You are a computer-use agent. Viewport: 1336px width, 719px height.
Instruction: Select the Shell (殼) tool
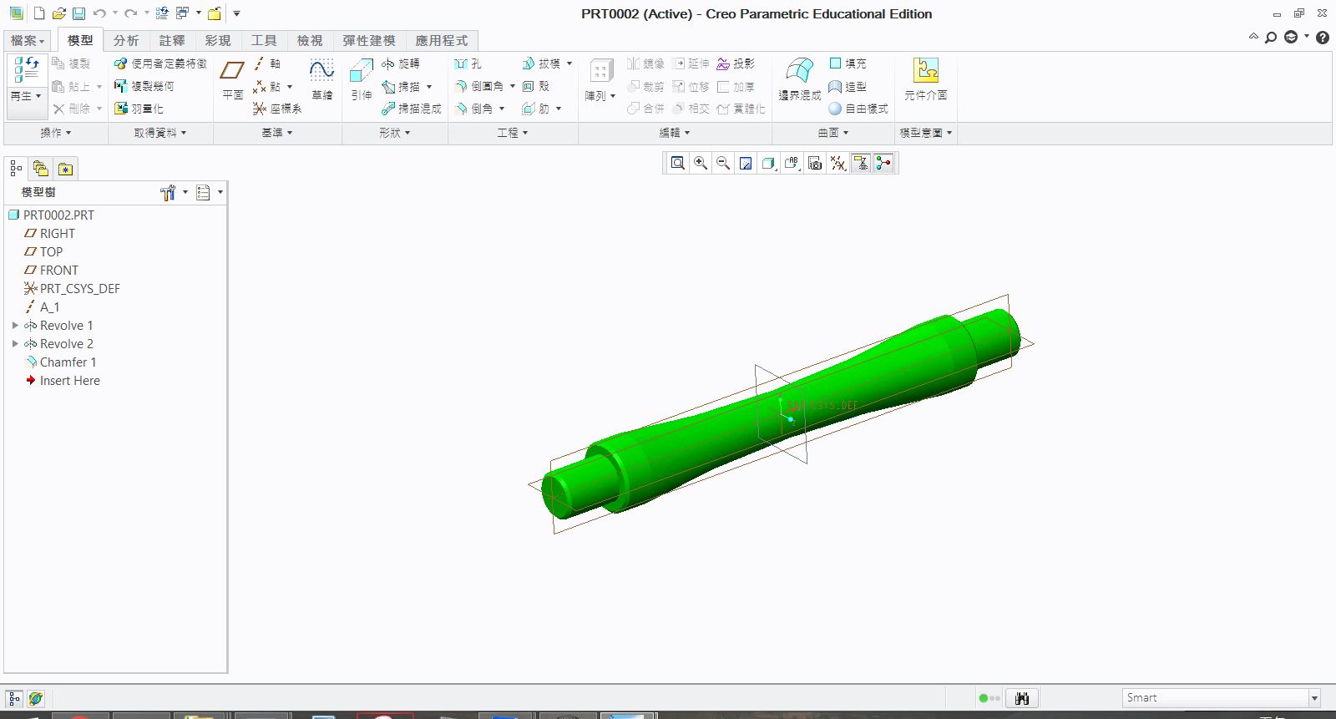[535, 86]
